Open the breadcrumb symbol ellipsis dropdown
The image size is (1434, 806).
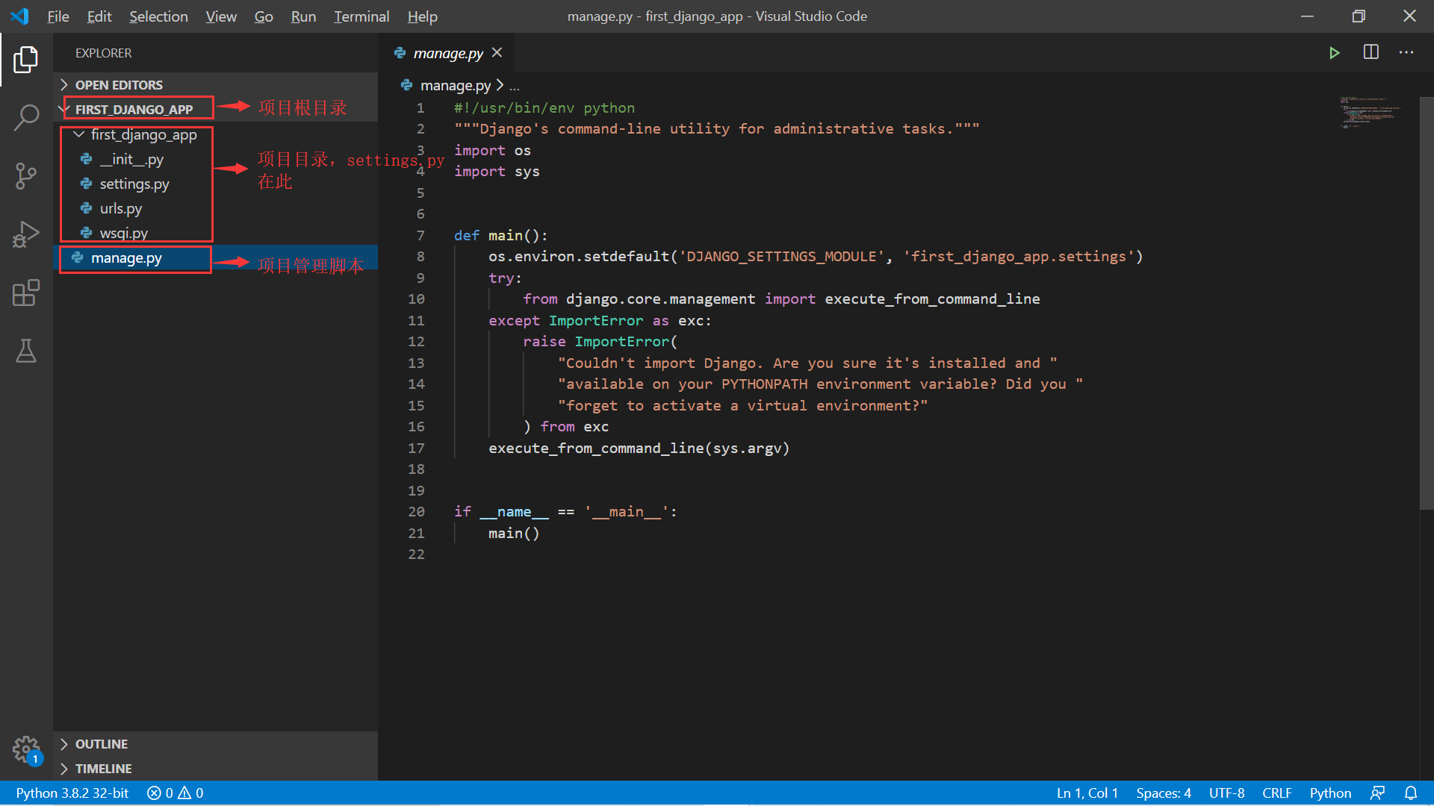point(515,86)
